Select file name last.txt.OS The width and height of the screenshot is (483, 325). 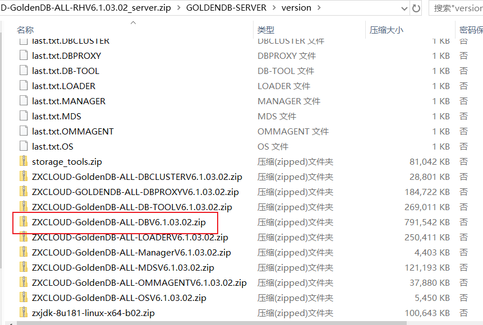point(53,146)
